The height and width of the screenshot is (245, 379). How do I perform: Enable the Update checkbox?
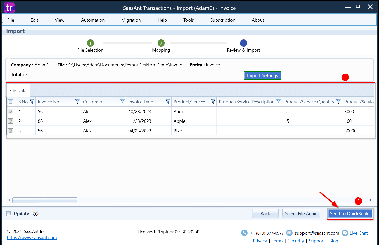pos(9,213)
